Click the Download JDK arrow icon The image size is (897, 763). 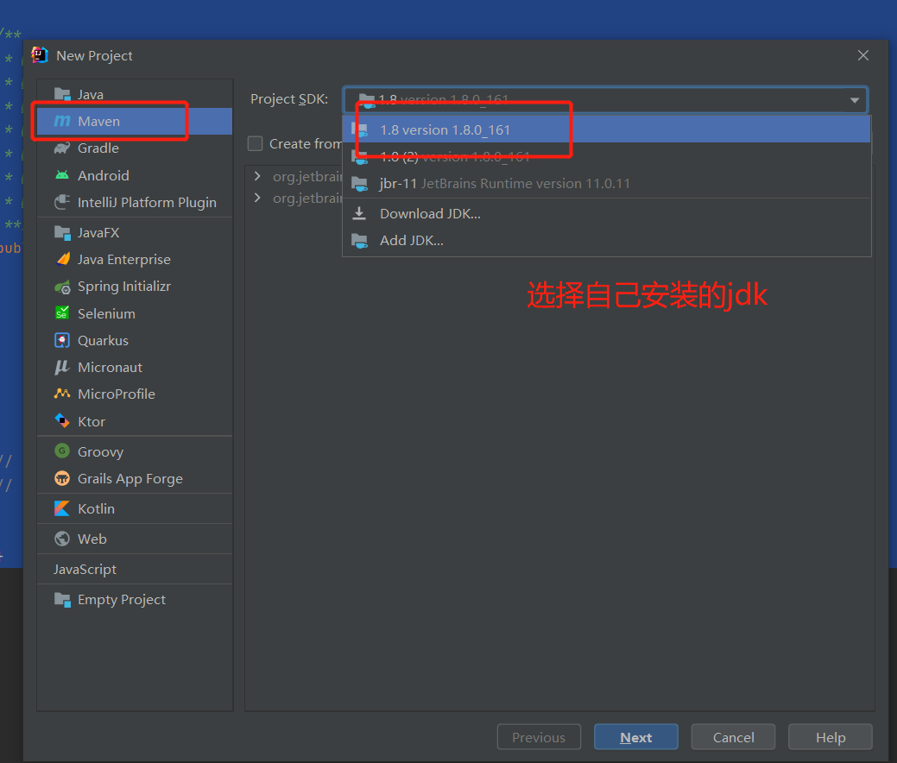pyautogui.click(x=359, y=213)
